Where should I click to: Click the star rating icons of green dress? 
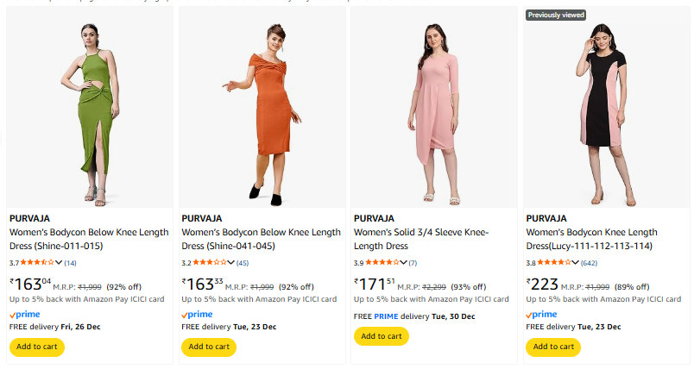[37, 262]
